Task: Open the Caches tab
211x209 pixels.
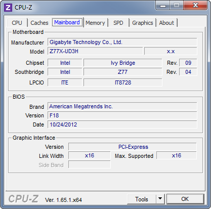Action: click(x=39, y=23)
